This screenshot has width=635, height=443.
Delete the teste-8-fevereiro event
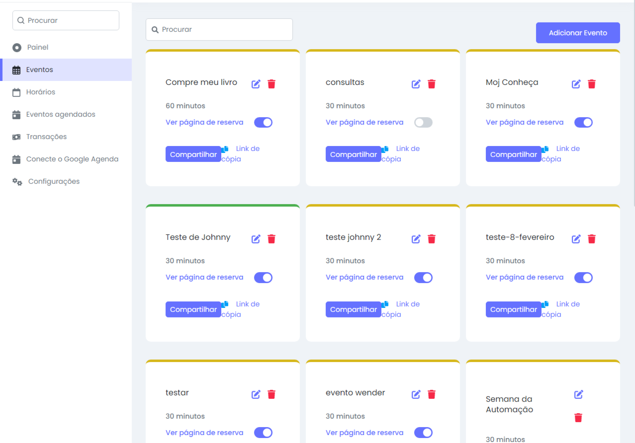pos(591,239)
